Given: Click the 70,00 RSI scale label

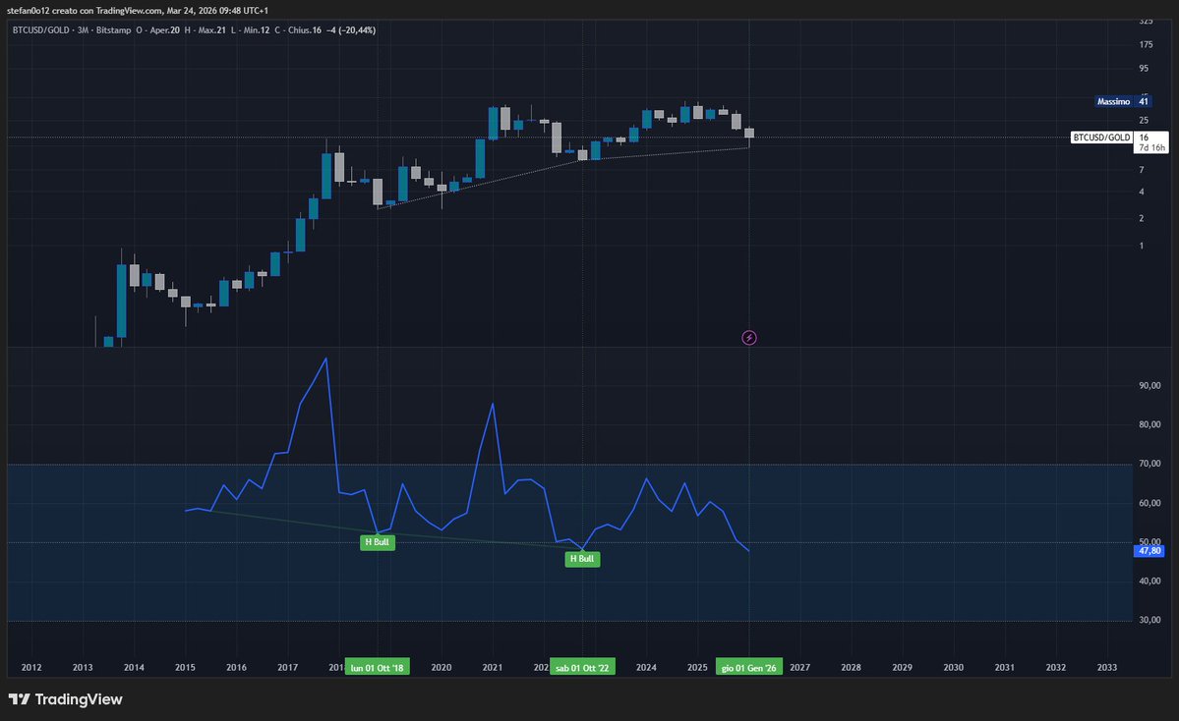Looking at the screenshot, I should [1150, 464].
